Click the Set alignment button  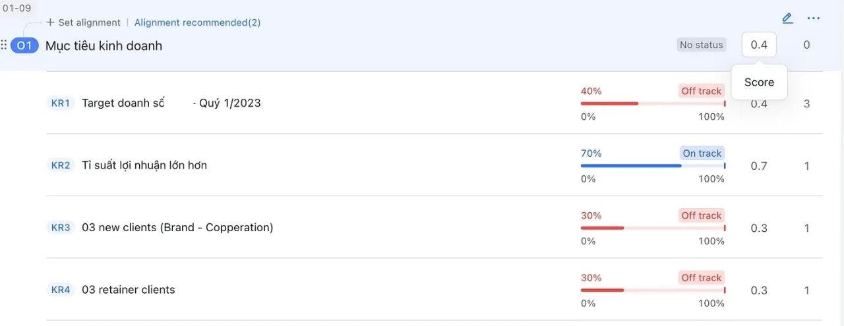click(83, 22)
